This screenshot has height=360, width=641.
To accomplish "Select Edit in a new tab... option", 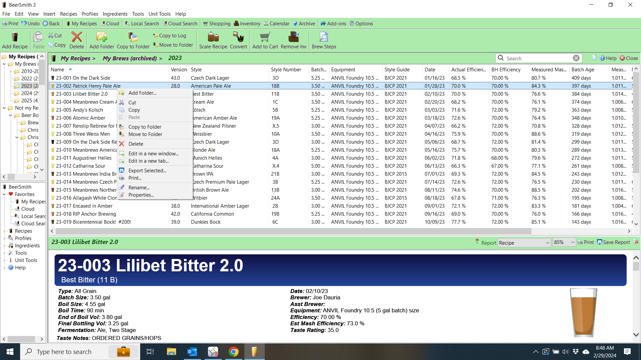I will pyautogui.click(x=148, y=161).
